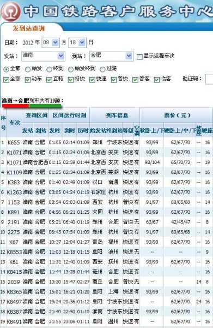Image resolution: width=213 pixels, height=328 pixels.
Task: Expand the arrival station 合肥 combo box
Action: 111,56
